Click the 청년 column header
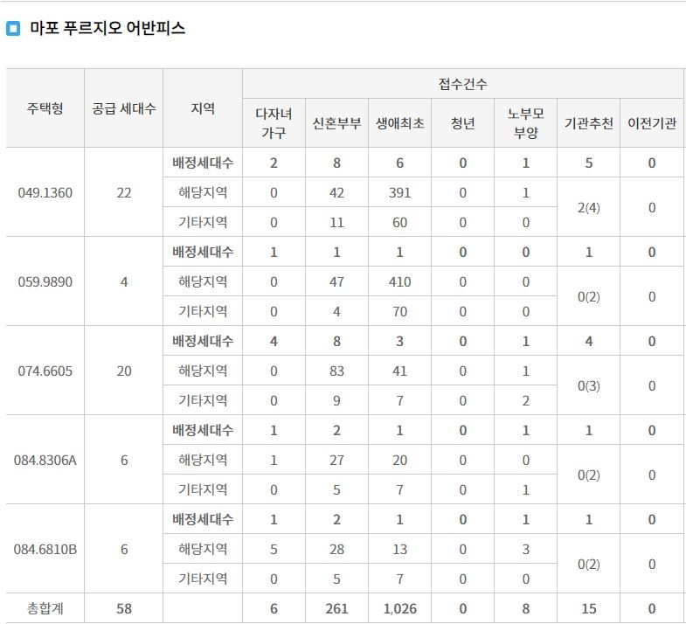 tap(462, 123)
